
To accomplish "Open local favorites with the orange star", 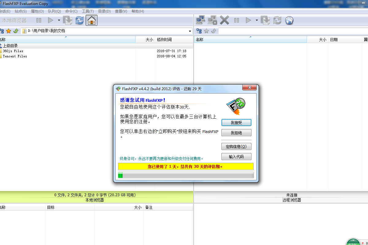I will [9, 31].
